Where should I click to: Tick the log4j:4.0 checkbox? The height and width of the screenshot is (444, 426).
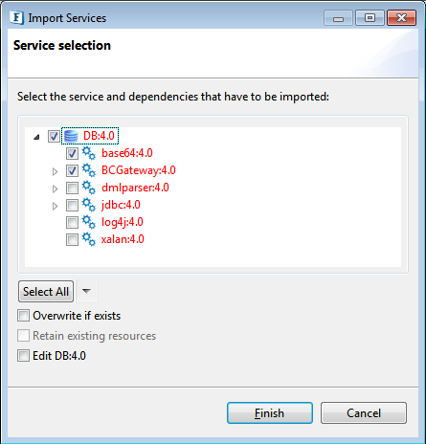click(72, 222)
